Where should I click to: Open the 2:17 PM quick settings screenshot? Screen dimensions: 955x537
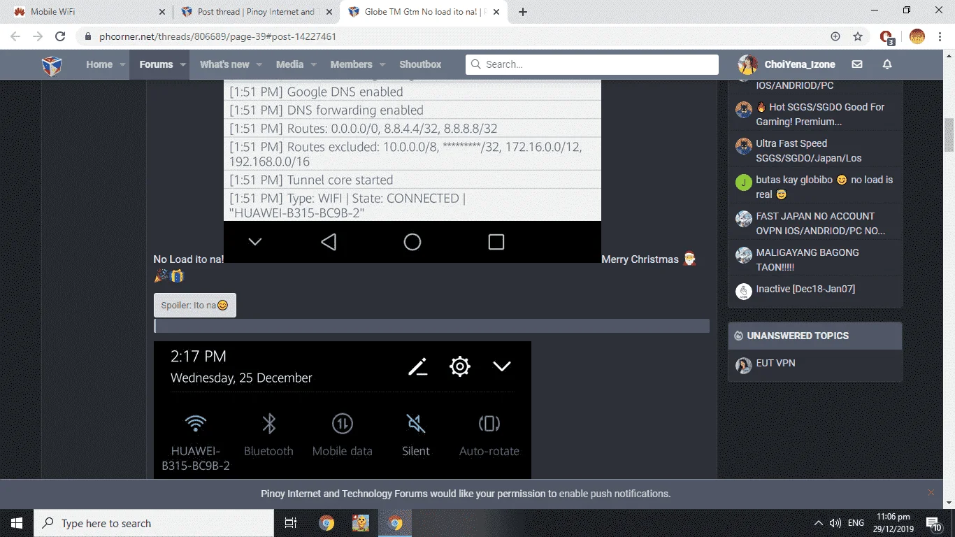pos(343,410)
